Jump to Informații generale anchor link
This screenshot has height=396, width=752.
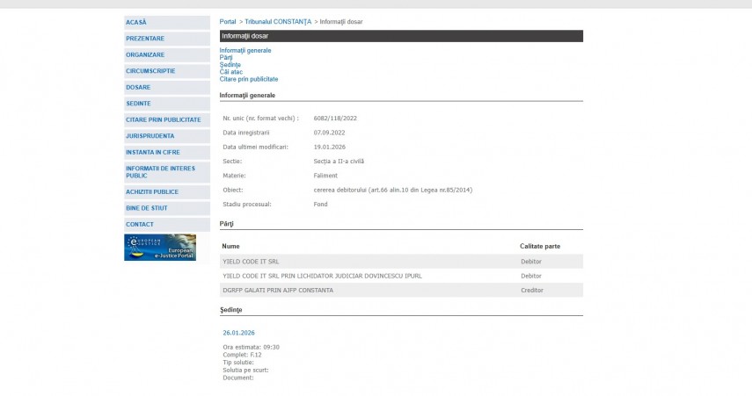(245, 51)
